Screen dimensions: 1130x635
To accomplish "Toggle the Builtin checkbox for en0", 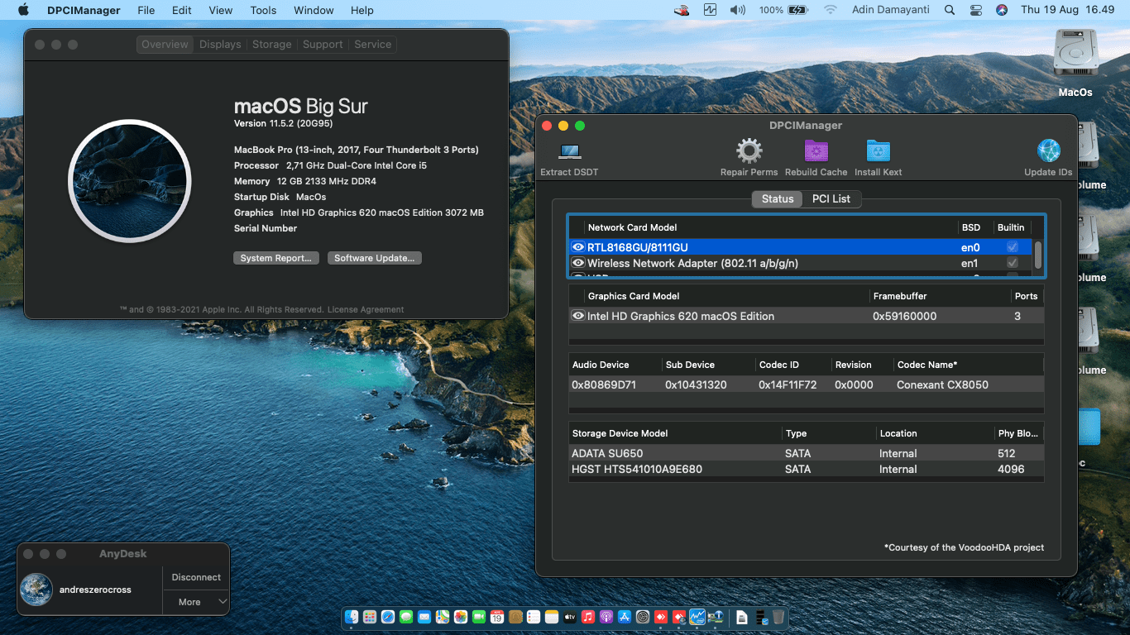I will pos(1012,247).
